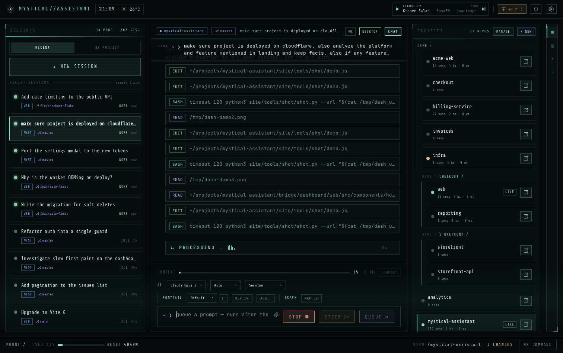The width and height of the screenshot is (563, 353).
Task: Skip to next Claude-FM station
Action: click(x=484, y=9)
